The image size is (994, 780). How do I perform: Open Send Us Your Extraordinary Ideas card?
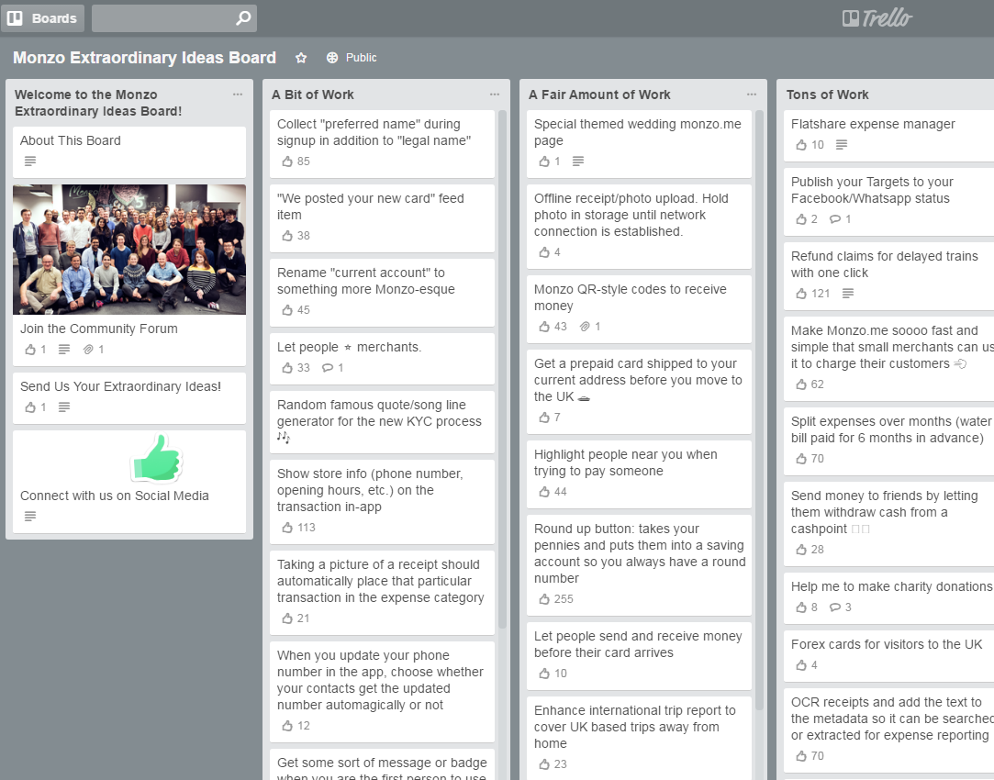[x=129, y=398]
